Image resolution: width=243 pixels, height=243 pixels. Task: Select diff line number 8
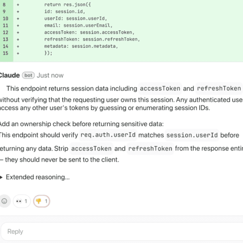coord(5,4)
